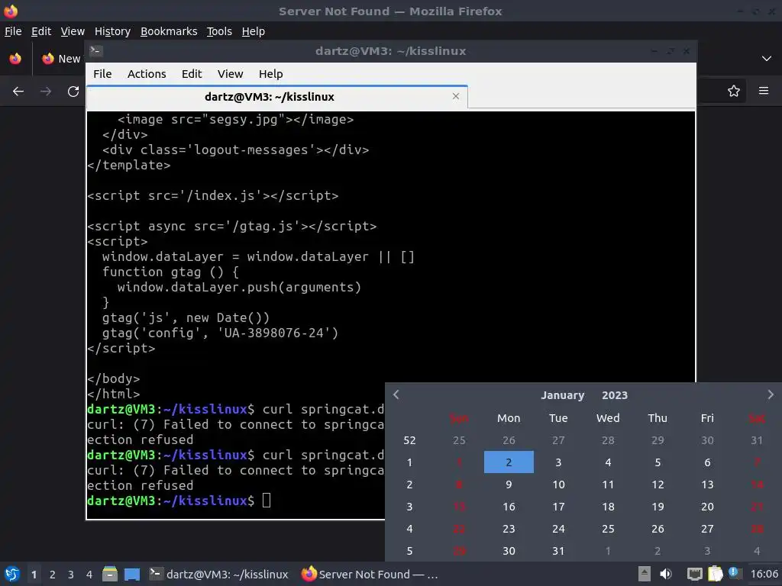Select Friday January 13 in calendar
The height and width of the screenshot is (586, 782).
(x=707, y=485)
